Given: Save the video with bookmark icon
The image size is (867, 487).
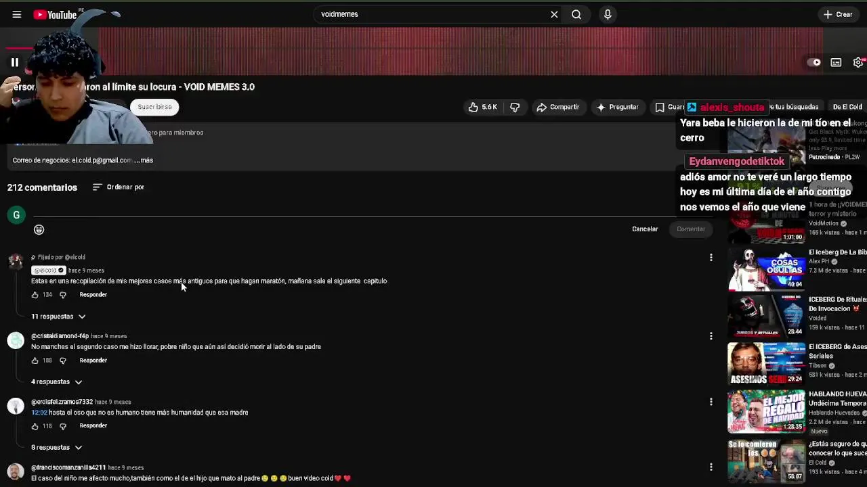Looking at the screenshot, I should (669, 107).
